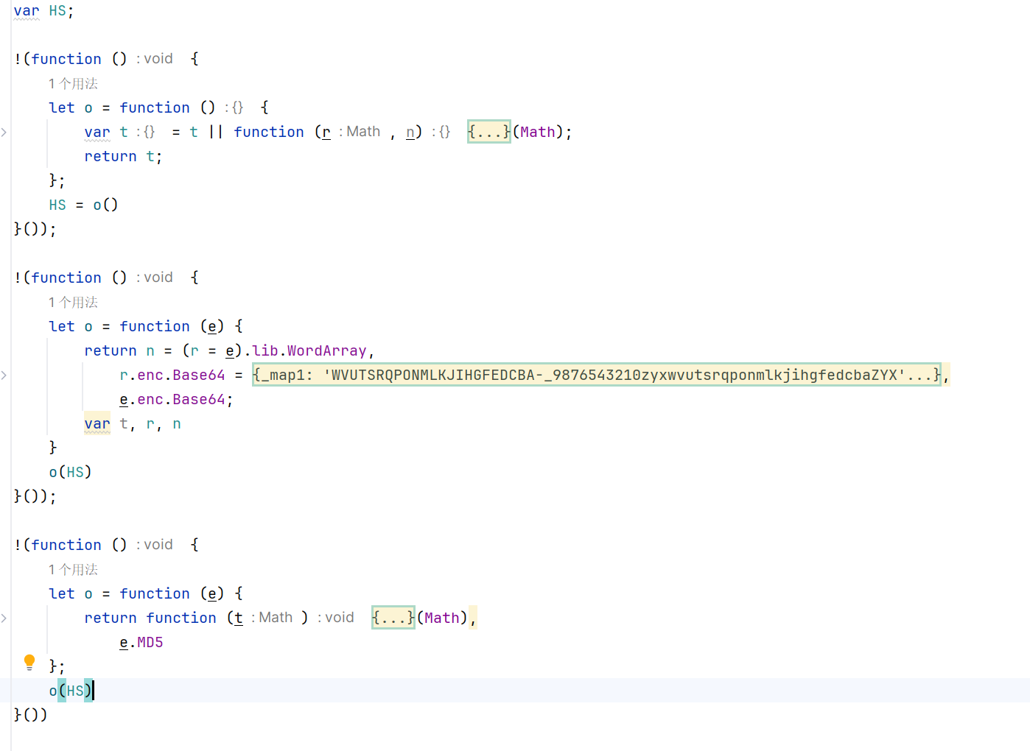
Task: Click ': Math' type hint after parameter r
Action: [x=360, y=132]
